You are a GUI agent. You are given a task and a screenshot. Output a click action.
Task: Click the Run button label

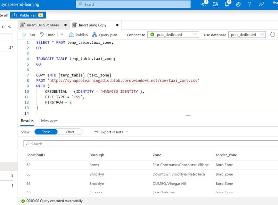click(32, 35)
